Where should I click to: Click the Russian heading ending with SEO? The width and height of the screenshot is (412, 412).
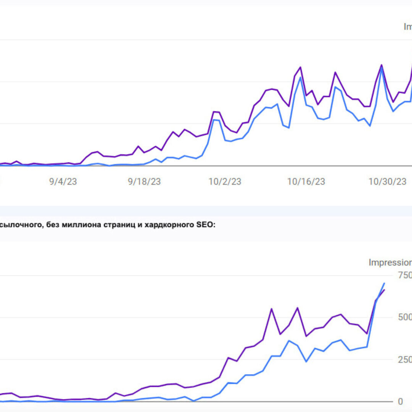(x=108, y=225)
